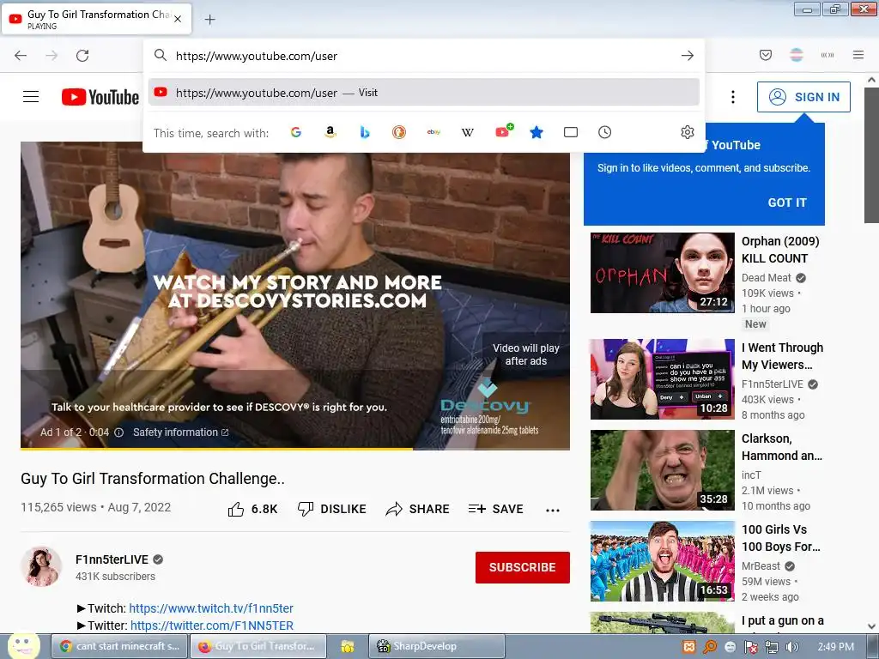Open ad Safety information link
This screenshot has height=659, width=879.
180,432
